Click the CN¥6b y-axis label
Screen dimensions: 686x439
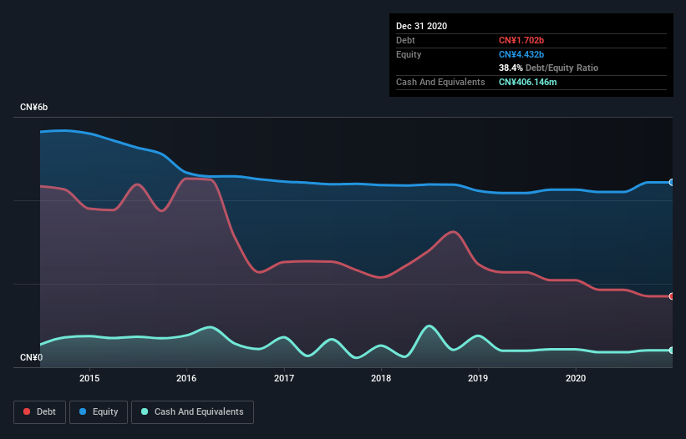[x=33, y=107]
